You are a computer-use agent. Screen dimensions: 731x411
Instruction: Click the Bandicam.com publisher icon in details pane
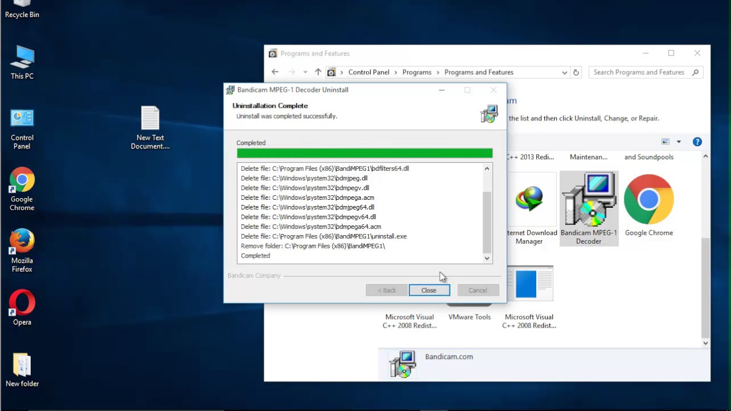click(x=402, y=364)
